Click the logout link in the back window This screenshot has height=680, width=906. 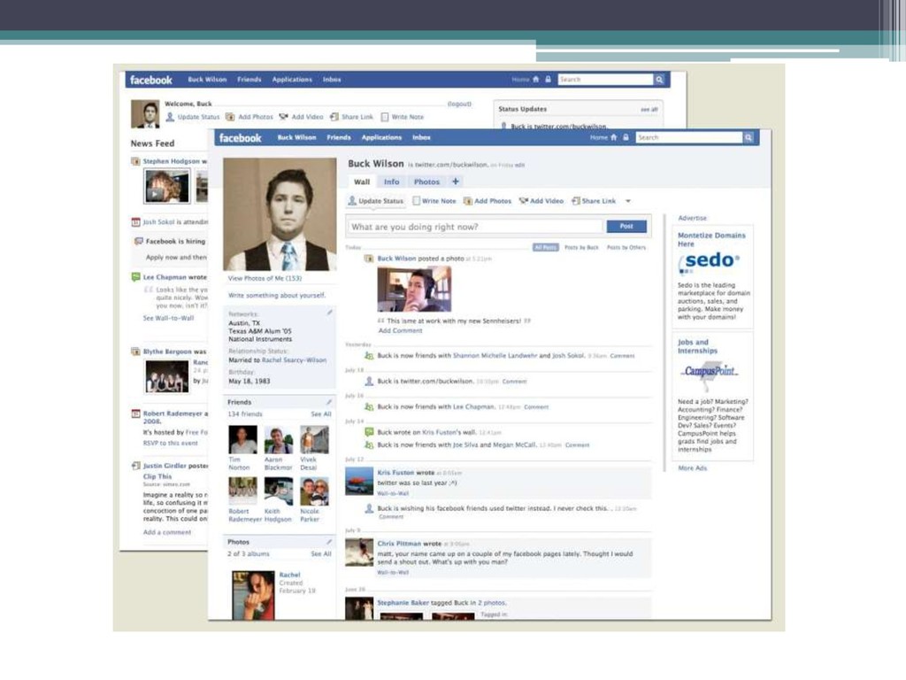[459, 104]
